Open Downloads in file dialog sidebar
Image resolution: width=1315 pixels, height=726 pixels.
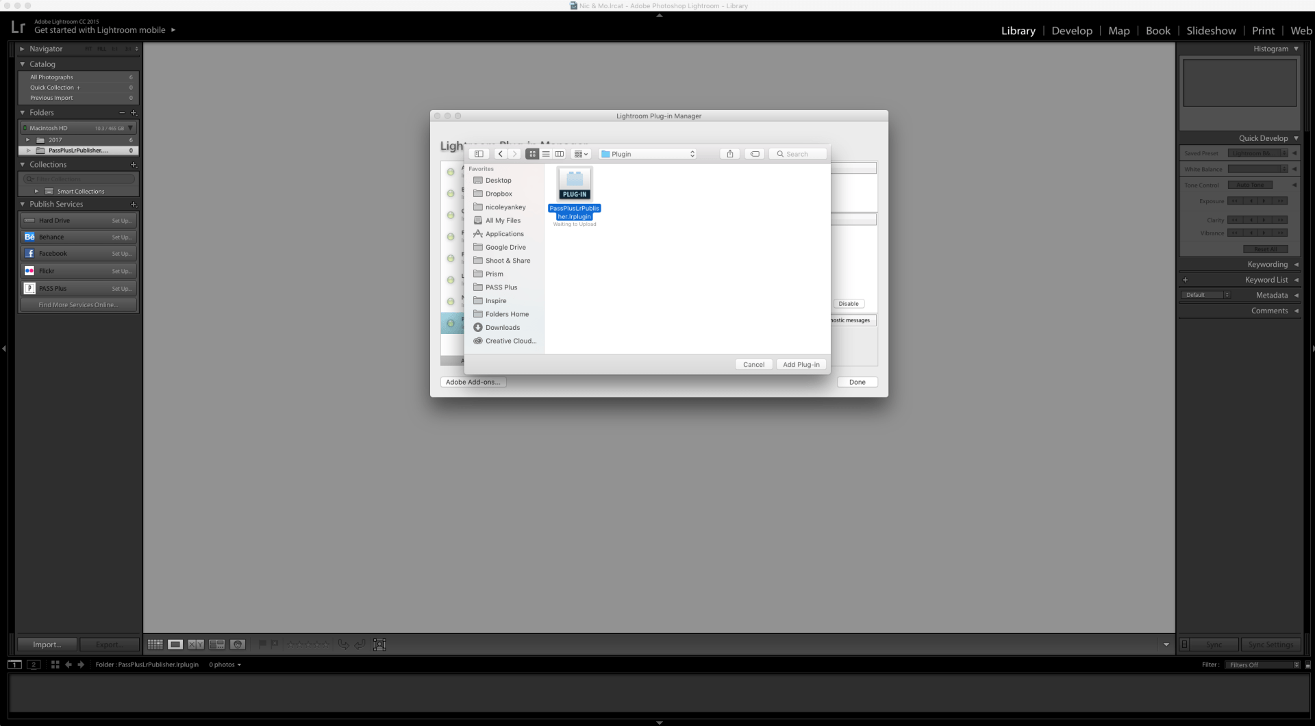[503, 327]
